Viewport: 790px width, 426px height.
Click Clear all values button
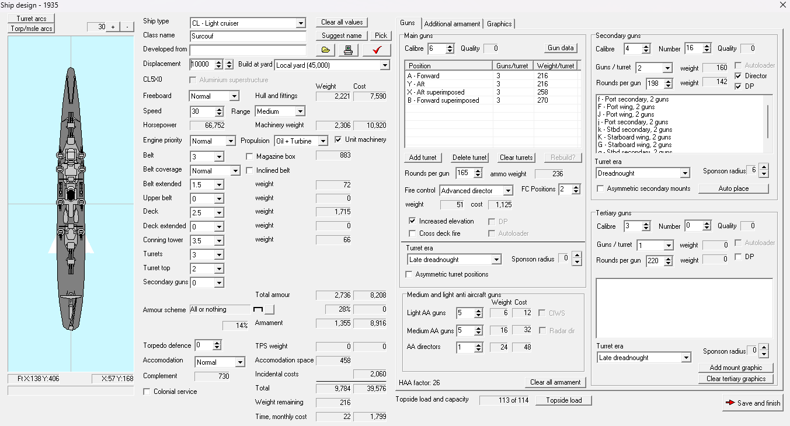coord(342,22)
